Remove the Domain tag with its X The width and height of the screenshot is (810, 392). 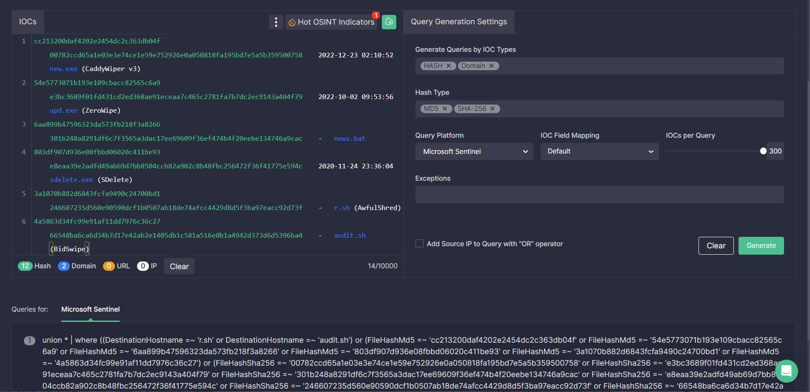491,66
